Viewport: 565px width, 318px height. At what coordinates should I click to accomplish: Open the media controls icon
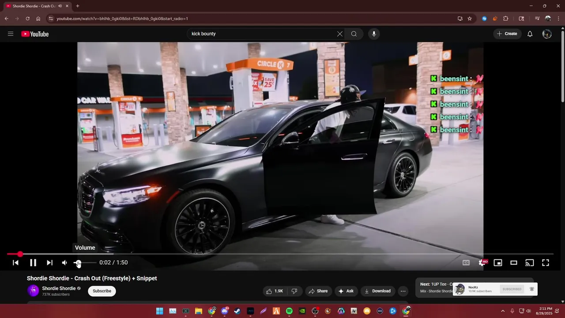537,19
